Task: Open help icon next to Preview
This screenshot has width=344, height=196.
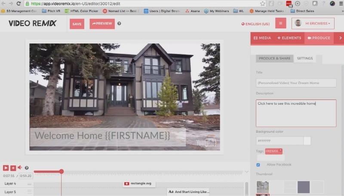Action: [119, 24]
